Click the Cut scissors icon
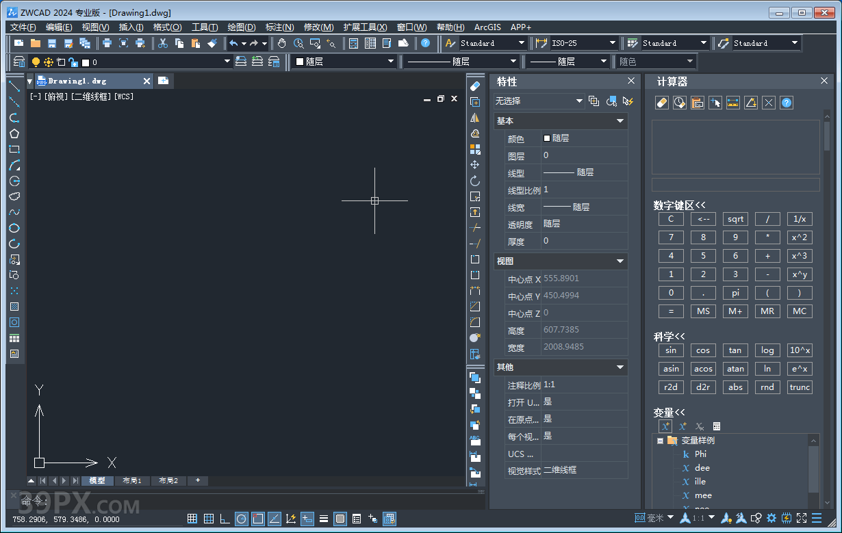842x533 pixels. tap(163, 43)
